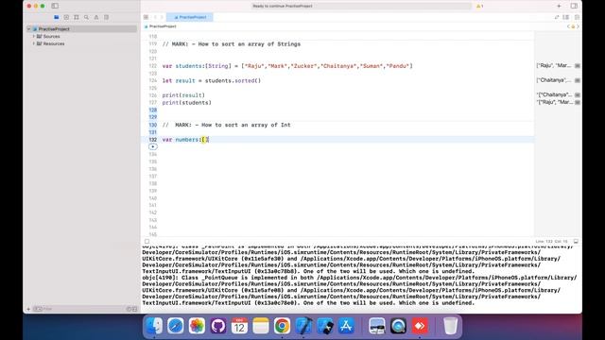This screenshot has height=340, width=605.
Task: Open Notes from the Dock
Action: point(261,326)
